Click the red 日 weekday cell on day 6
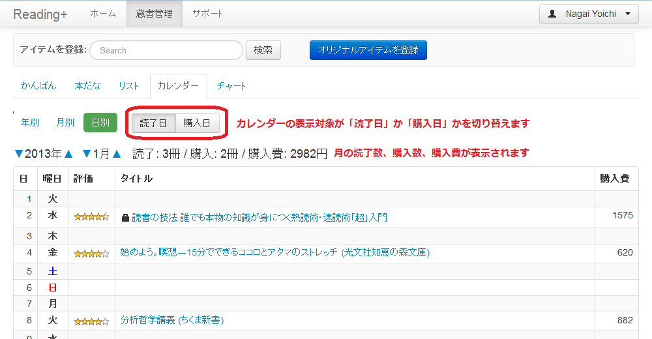Viewport: 652px width, 339px height. (x=53, y=287)
